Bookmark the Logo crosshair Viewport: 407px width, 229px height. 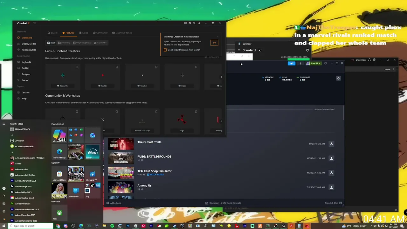tap(196, 112)
